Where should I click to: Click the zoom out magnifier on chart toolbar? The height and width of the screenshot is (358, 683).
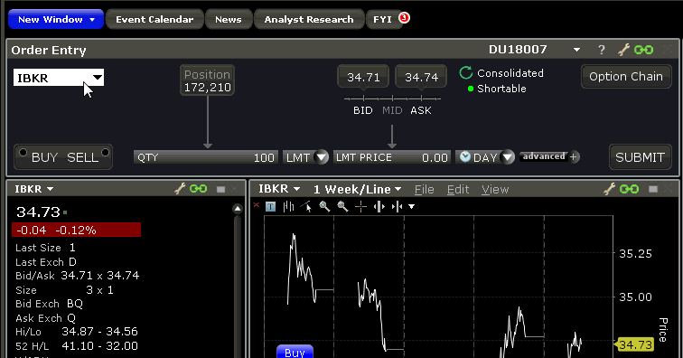pyautogui.click(x=342, y=206)
